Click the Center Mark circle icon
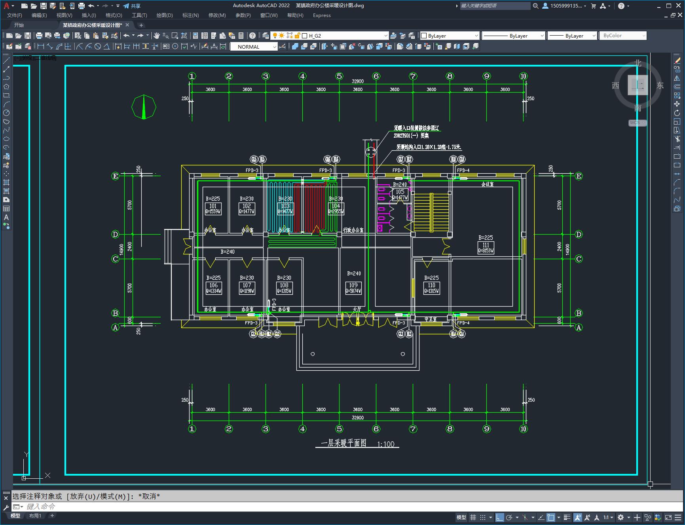 tap(175, 47)
